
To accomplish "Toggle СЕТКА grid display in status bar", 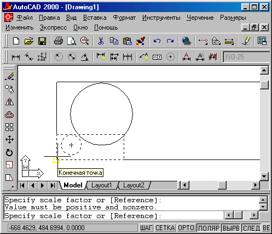I will pyautogui.click(x=165, y=228).
